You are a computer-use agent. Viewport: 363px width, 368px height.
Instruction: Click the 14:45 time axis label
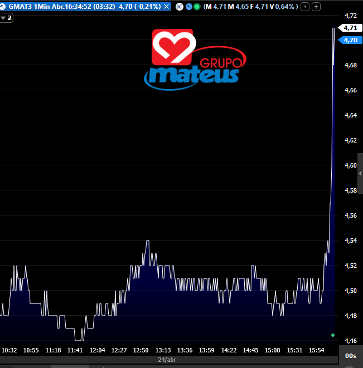250,350
